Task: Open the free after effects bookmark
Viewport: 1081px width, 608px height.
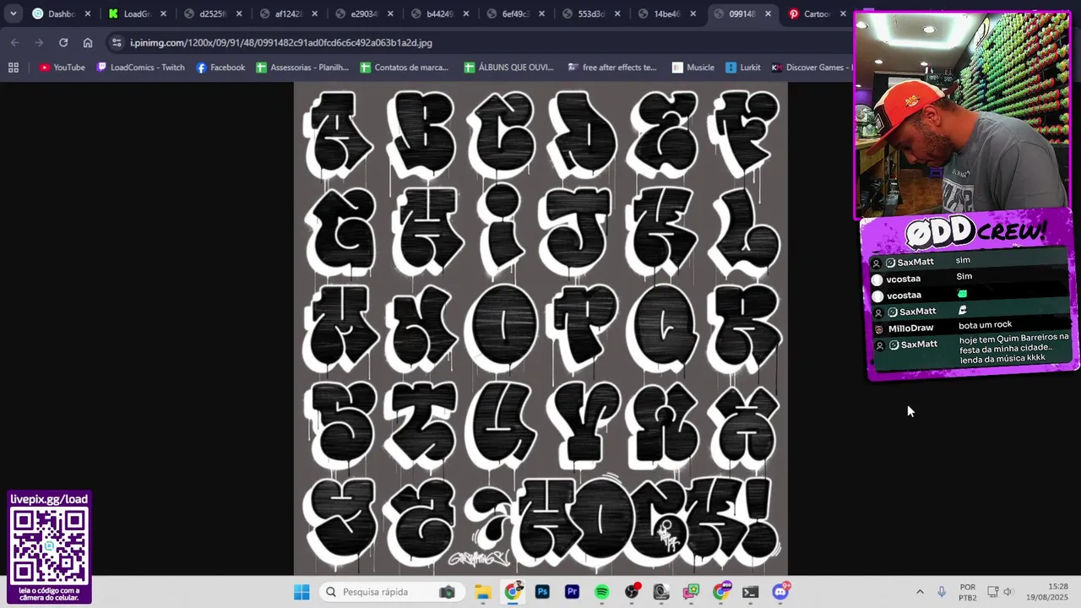Action: click(612, 68)
